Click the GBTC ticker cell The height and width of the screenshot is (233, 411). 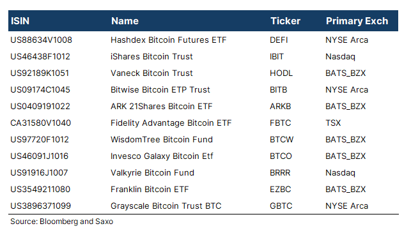(x=281, y=206)
